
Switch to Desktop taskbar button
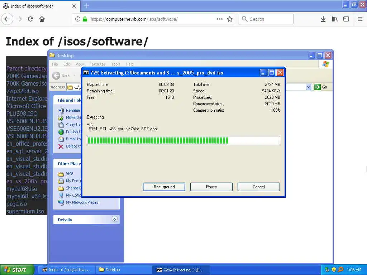123,270
